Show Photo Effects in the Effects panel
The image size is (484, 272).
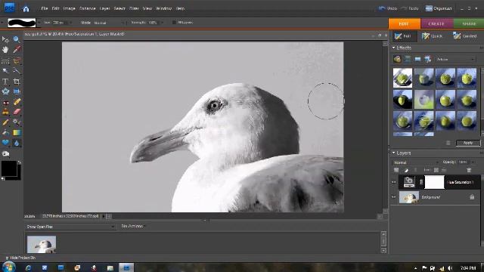tap(417, 59)
